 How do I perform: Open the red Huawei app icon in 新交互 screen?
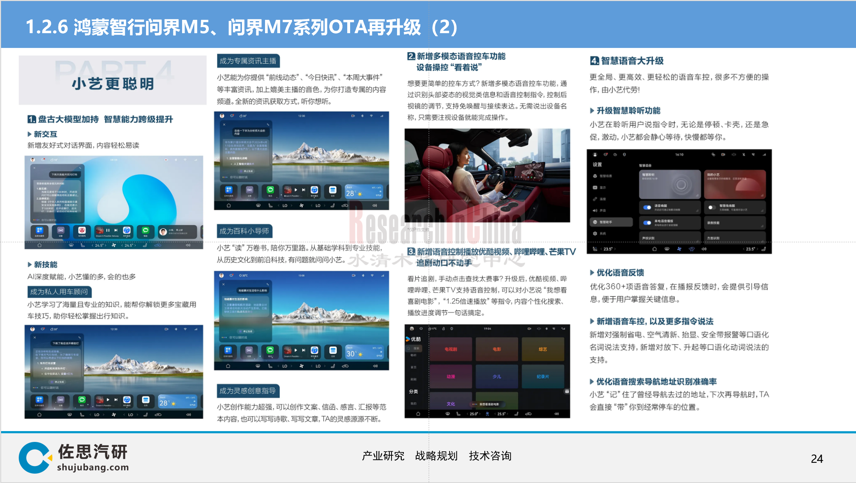82,231
